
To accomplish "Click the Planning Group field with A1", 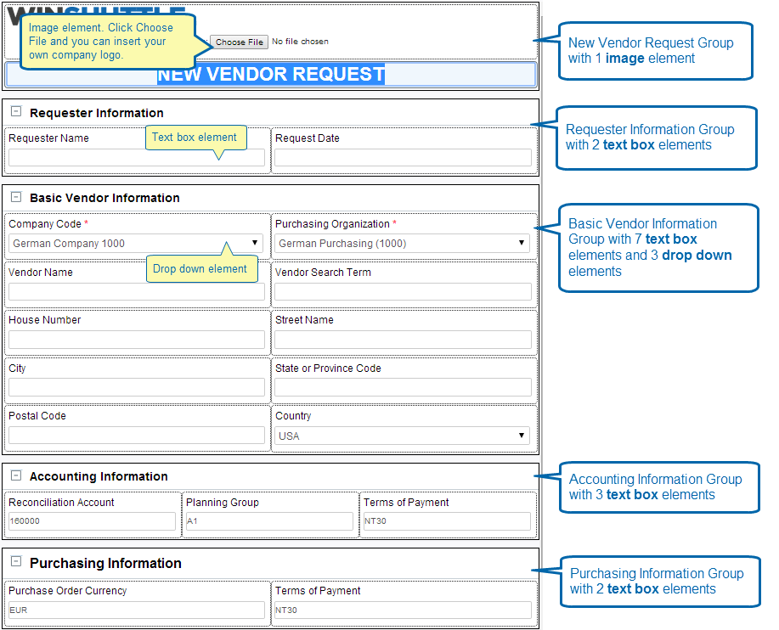I will tap(269, 521).
